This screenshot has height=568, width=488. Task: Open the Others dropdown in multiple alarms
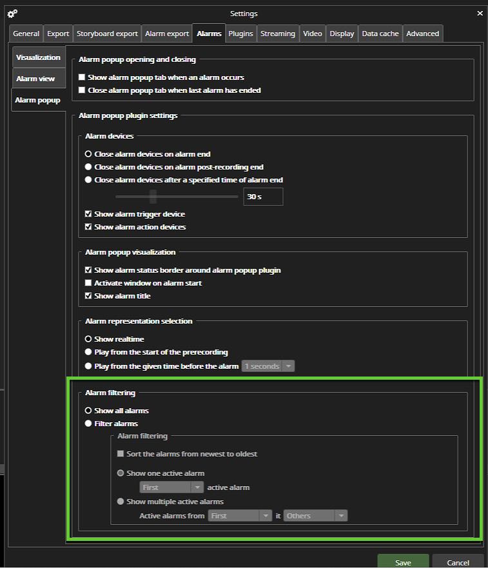tap(316, 516)
